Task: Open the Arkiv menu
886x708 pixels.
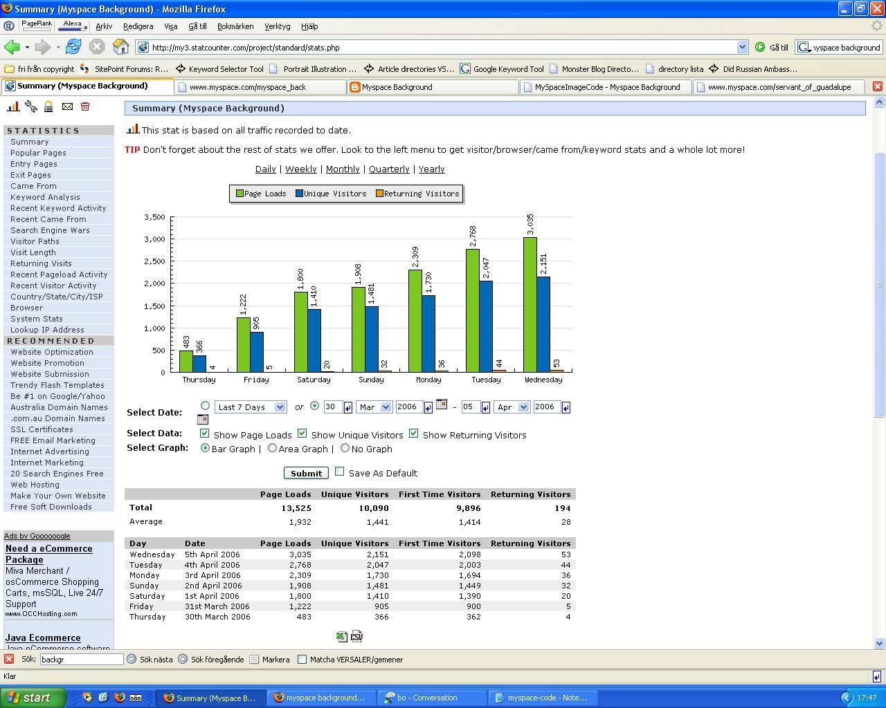Action: click(104, 26)
